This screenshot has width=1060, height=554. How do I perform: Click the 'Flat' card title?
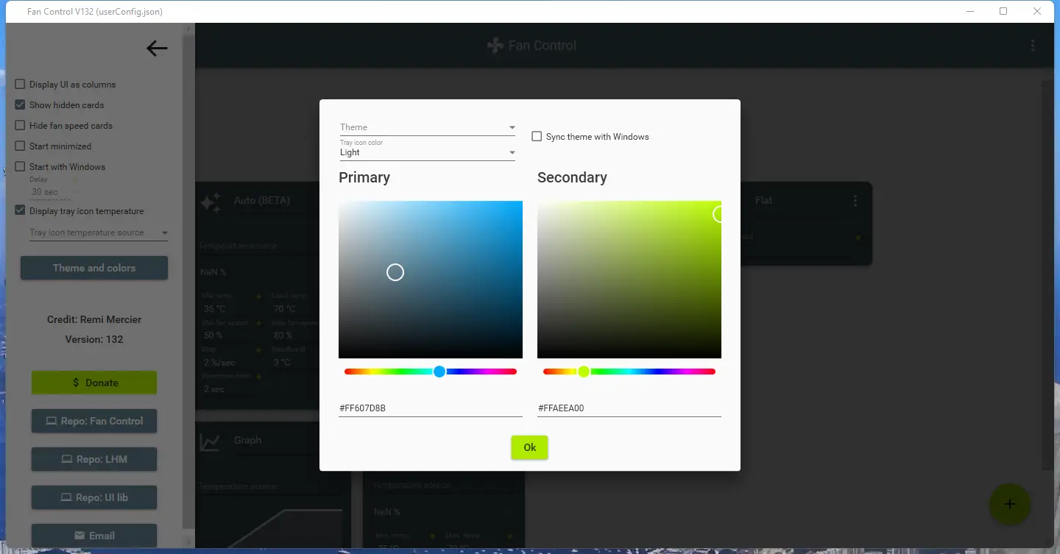763,200
